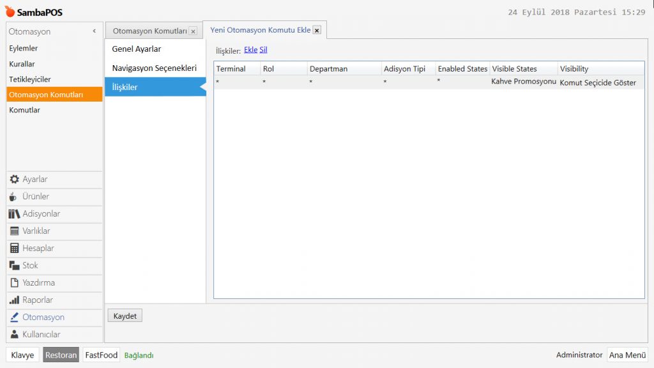Select the Varlıklar table icon
Image resolution: width=654 pixels, height=368 pixels.
click(x=15, y=231)
